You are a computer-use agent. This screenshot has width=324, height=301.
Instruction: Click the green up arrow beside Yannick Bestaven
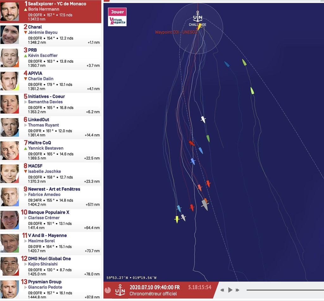[x=26, y=148]
